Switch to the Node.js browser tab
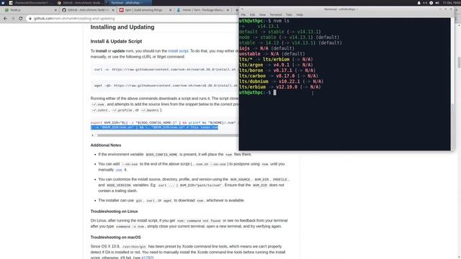This screenshot has height=259, width=461. click(x=30, y=10)
